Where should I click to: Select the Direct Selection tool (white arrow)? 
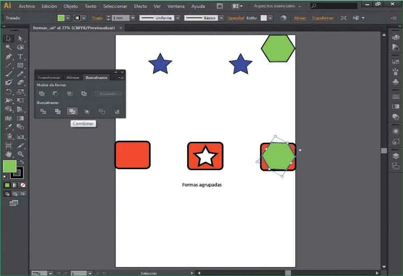coord(20,39)
